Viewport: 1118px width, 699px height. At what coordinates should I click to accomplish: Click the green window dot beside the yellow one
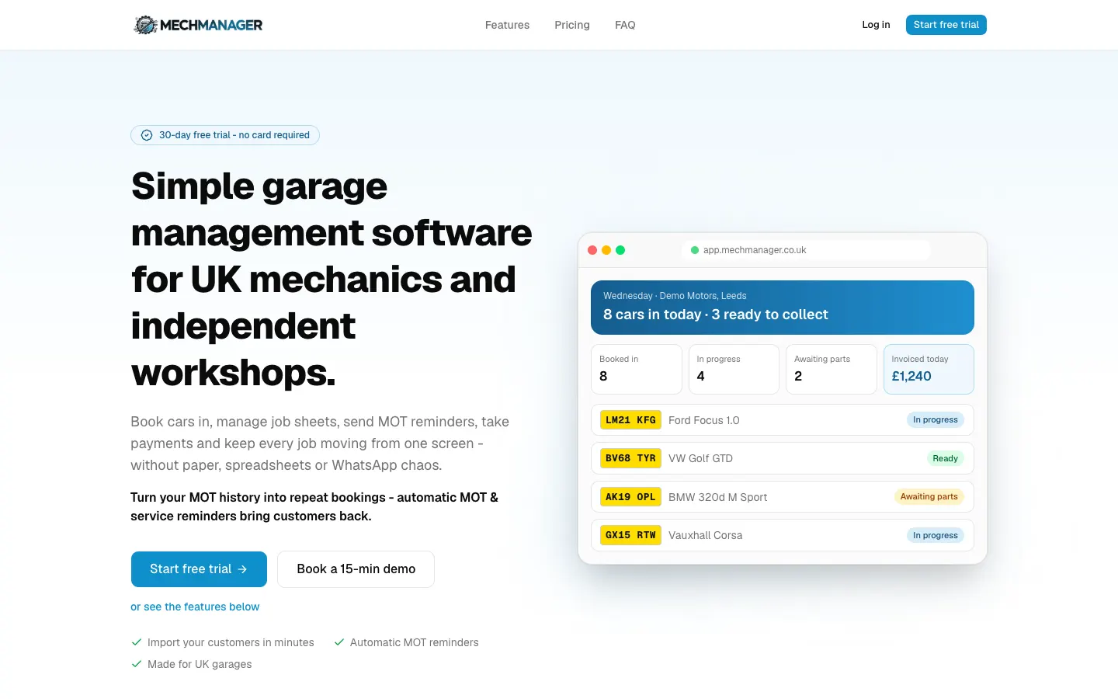tap(620, 250)
